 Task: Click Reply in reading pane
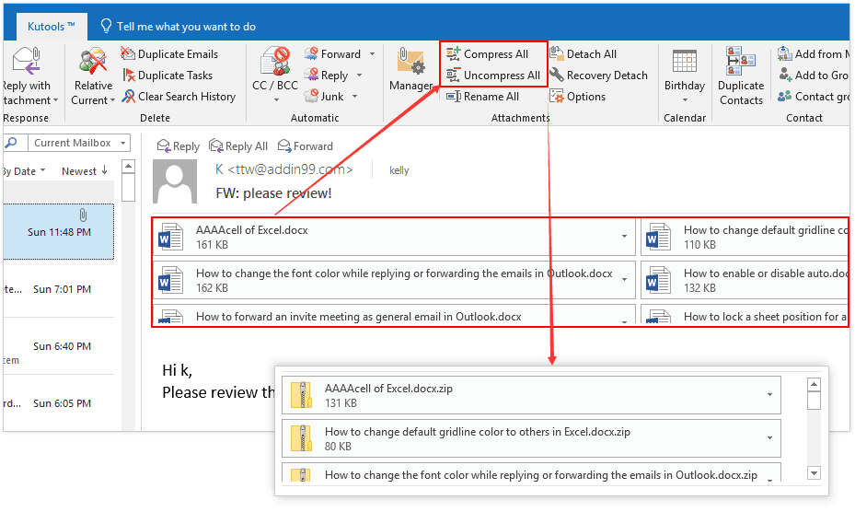tap(179, 145)
